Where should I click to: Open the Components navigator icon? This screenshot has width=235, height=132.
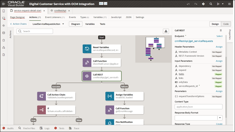coord(4,47)
